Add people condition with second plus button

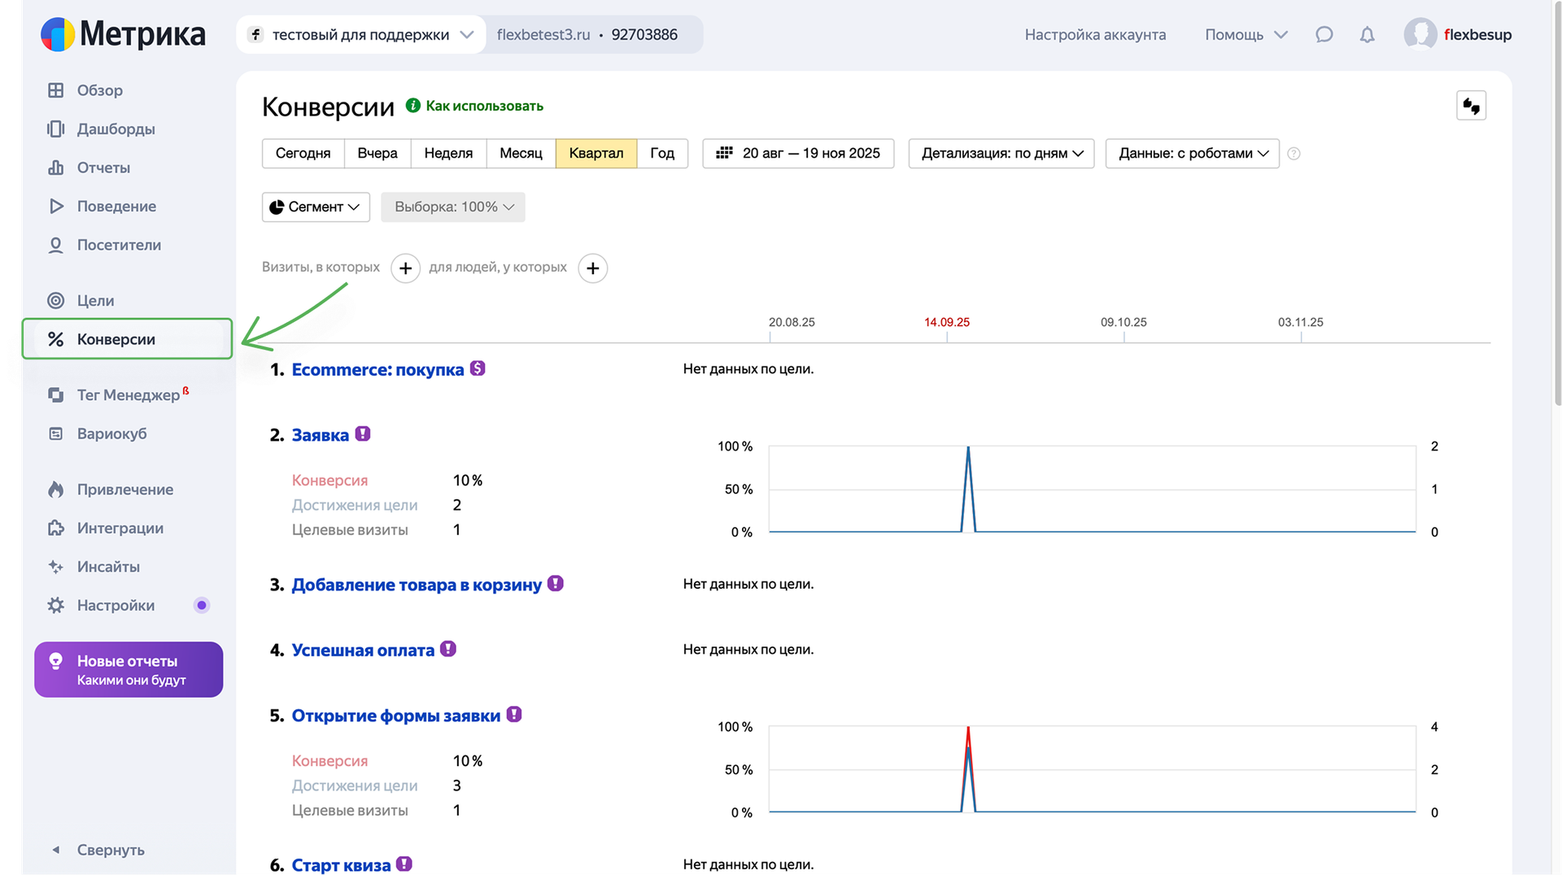point(592,268)
